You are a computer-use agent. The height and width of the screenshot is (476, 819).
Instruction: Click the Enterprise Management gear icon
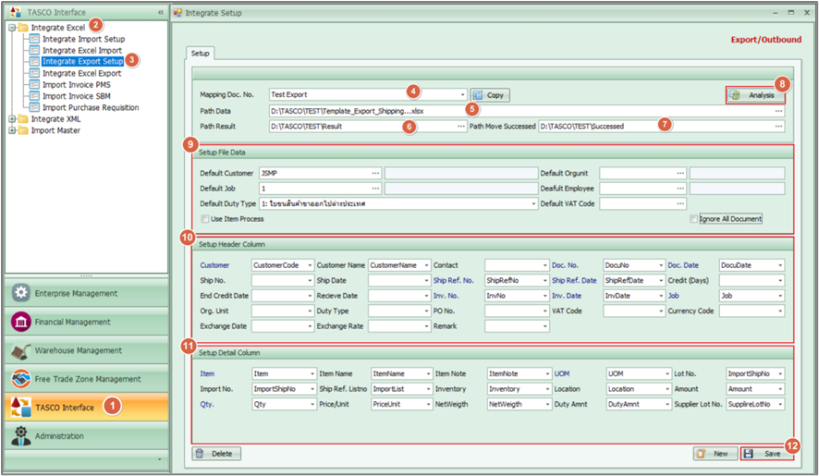[20, 294]
